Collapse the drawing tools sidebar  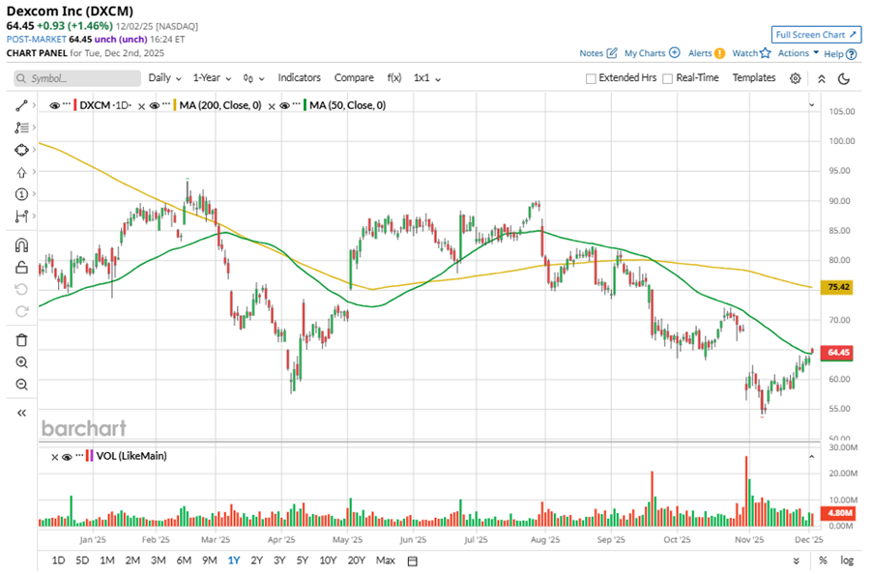[x=21, y=413]
